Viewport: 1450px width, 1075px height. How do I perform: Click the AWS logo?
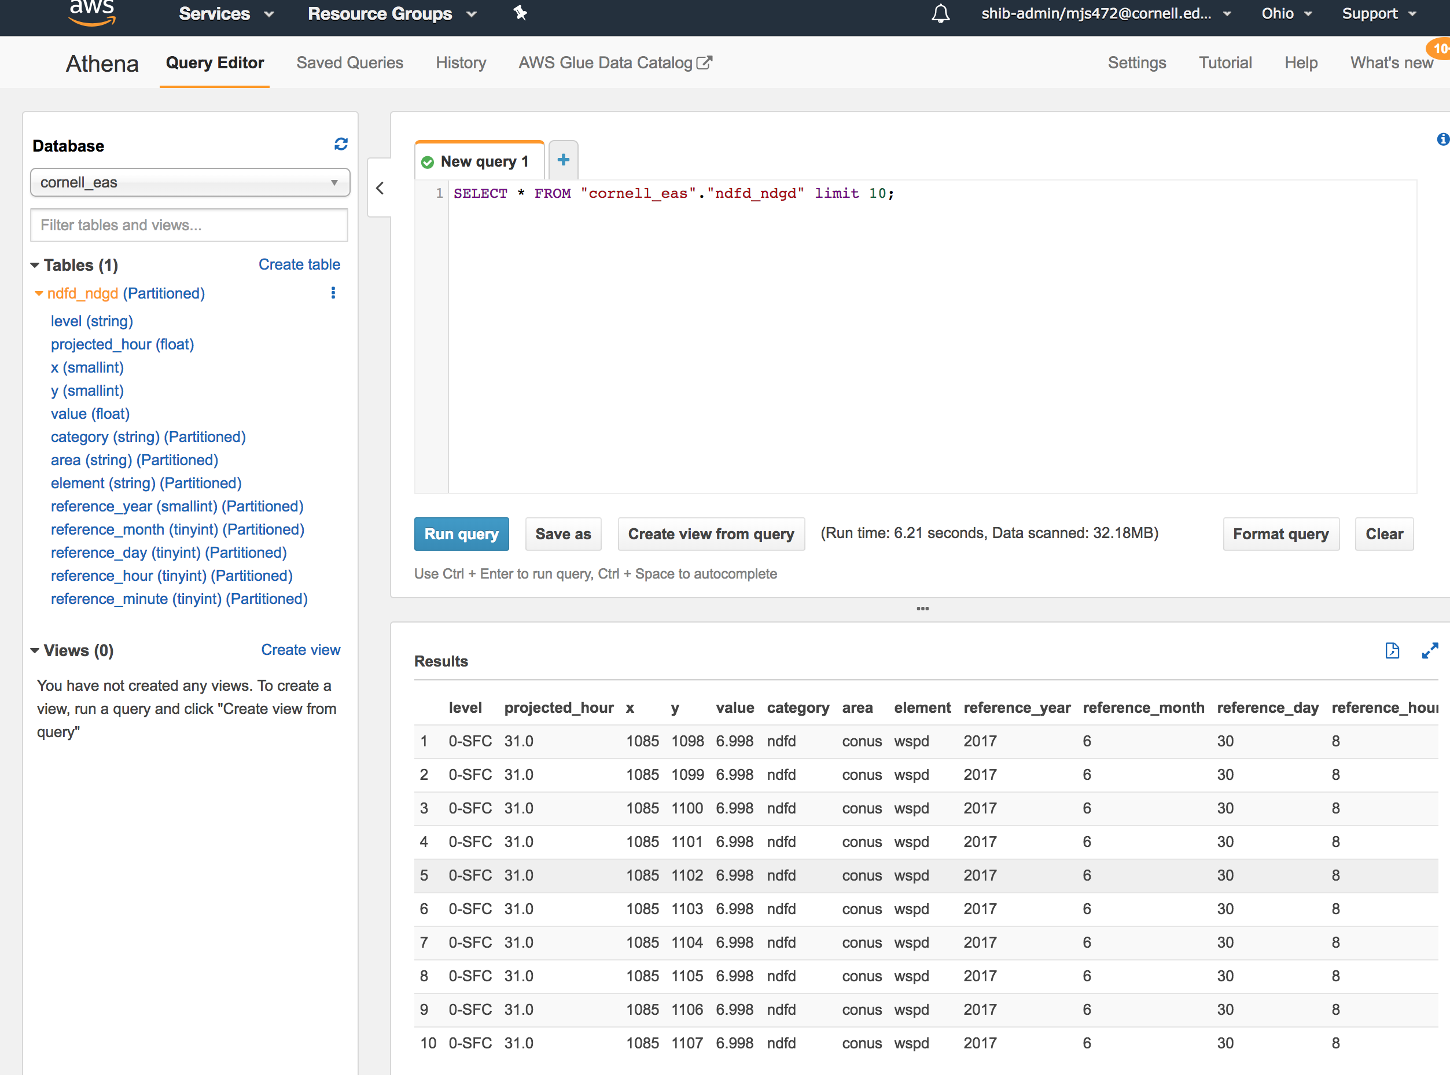tap(93, 13)
